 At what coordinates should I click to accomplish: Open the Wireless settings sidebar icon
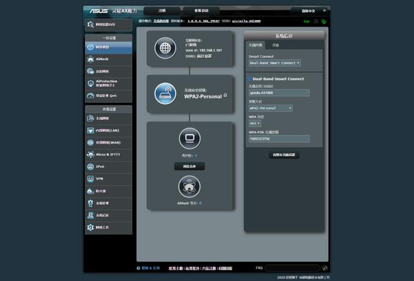click(x=91, y=118)
